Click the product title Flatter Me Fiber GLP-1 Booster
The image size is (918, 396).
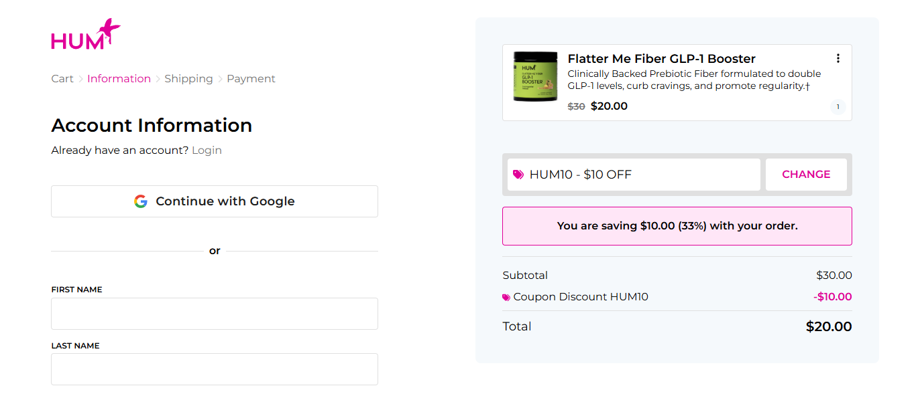click(x=661, y=58)
